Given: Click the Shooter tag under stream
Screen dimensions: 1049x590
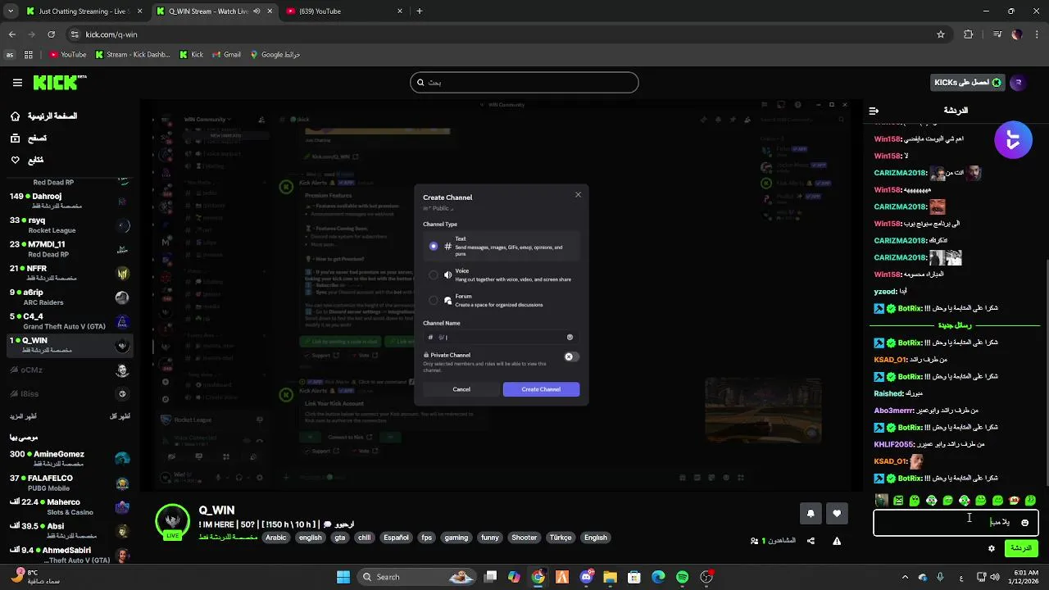Looking at the screenshot, I should [524, 538].
